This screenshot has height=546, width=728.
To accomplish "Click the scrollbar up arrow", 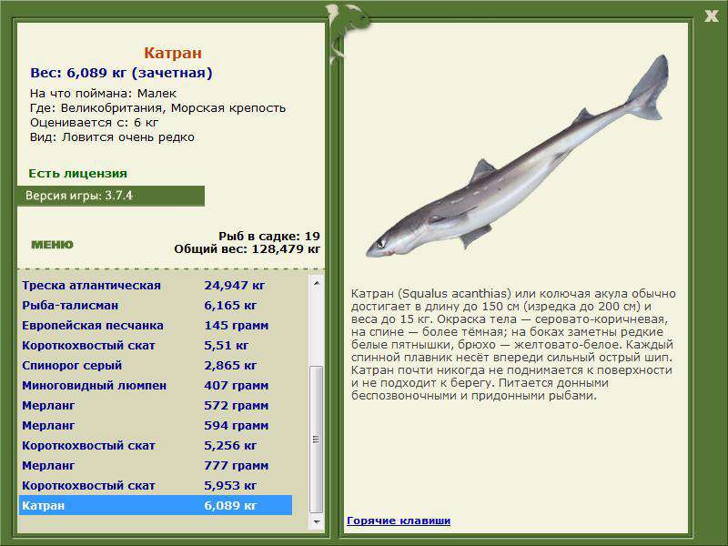I will point(316,283).
